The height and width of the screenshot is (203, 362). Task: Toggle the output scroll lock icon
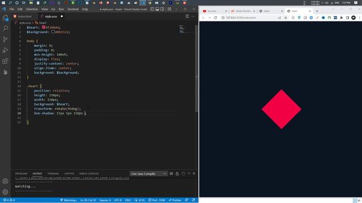(x=177, y=174)
